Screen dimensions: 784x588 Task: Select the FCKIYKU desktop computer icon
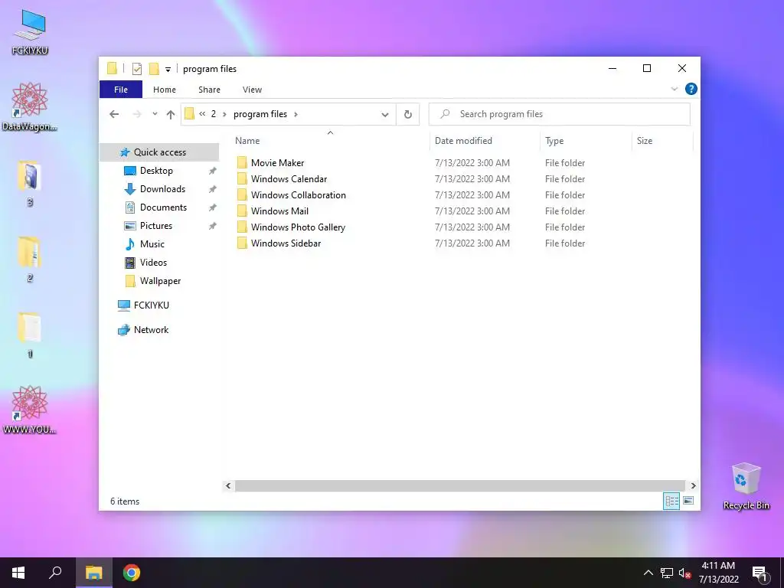(x=30, y=33)
